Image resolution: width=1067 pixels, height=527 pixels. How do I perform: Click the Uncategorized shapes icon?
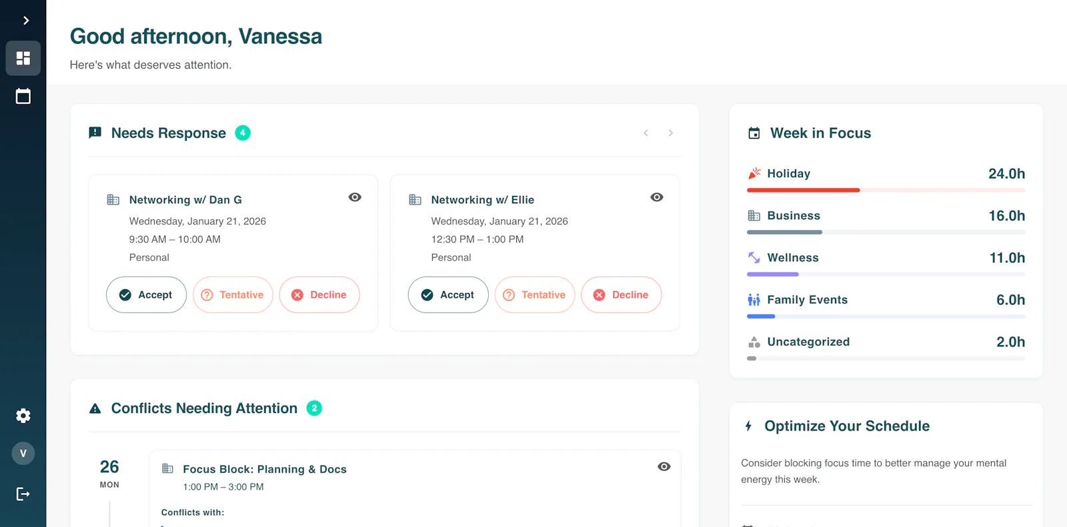[x=754, y=342]
